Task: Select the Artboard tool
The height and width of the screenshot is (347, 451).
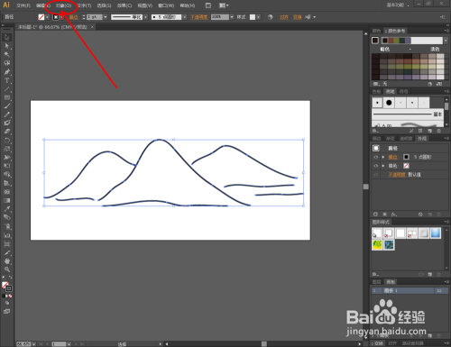Action: point(7,244)
